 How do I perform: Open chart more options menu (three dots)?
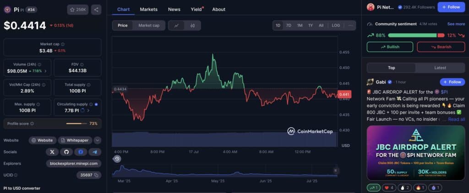(x=350, y=26)
